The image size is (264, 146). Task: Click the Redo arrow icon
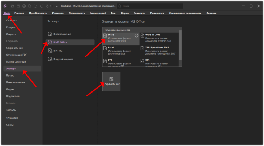(42, 6)
